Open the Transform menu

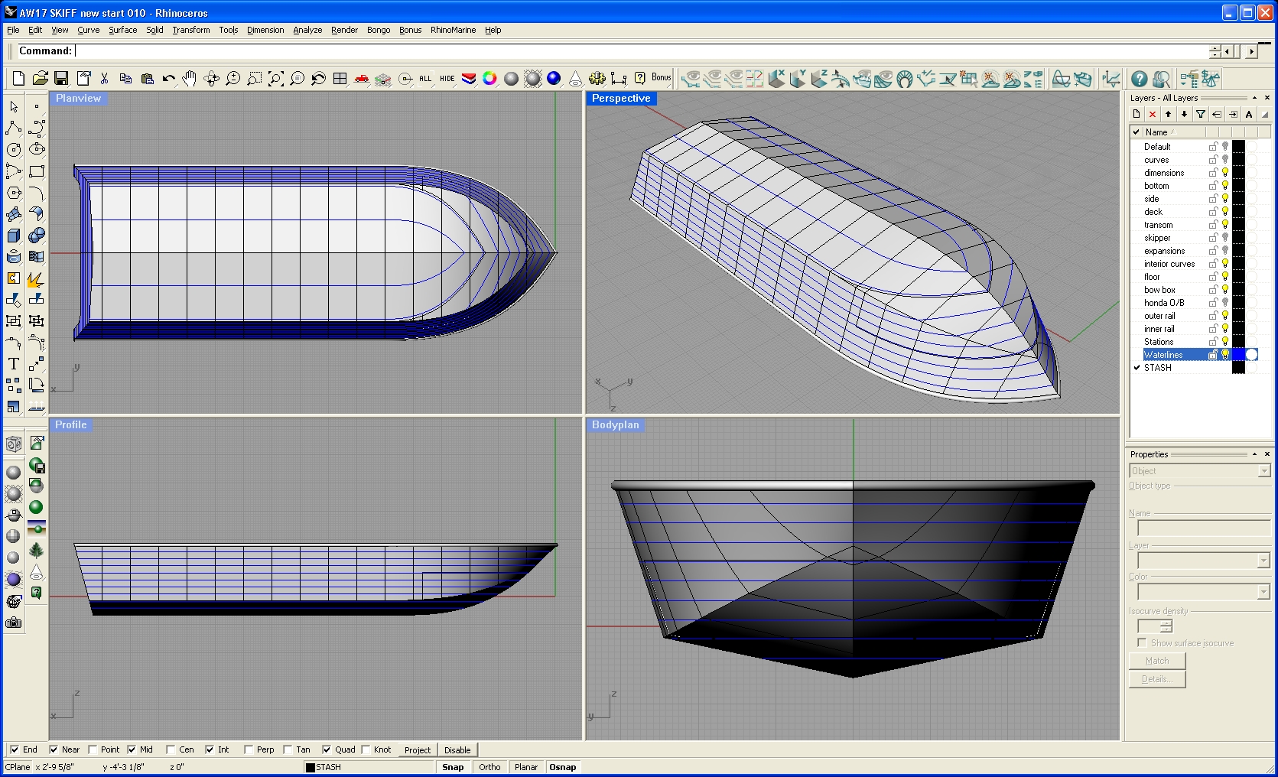pos(190,30)
